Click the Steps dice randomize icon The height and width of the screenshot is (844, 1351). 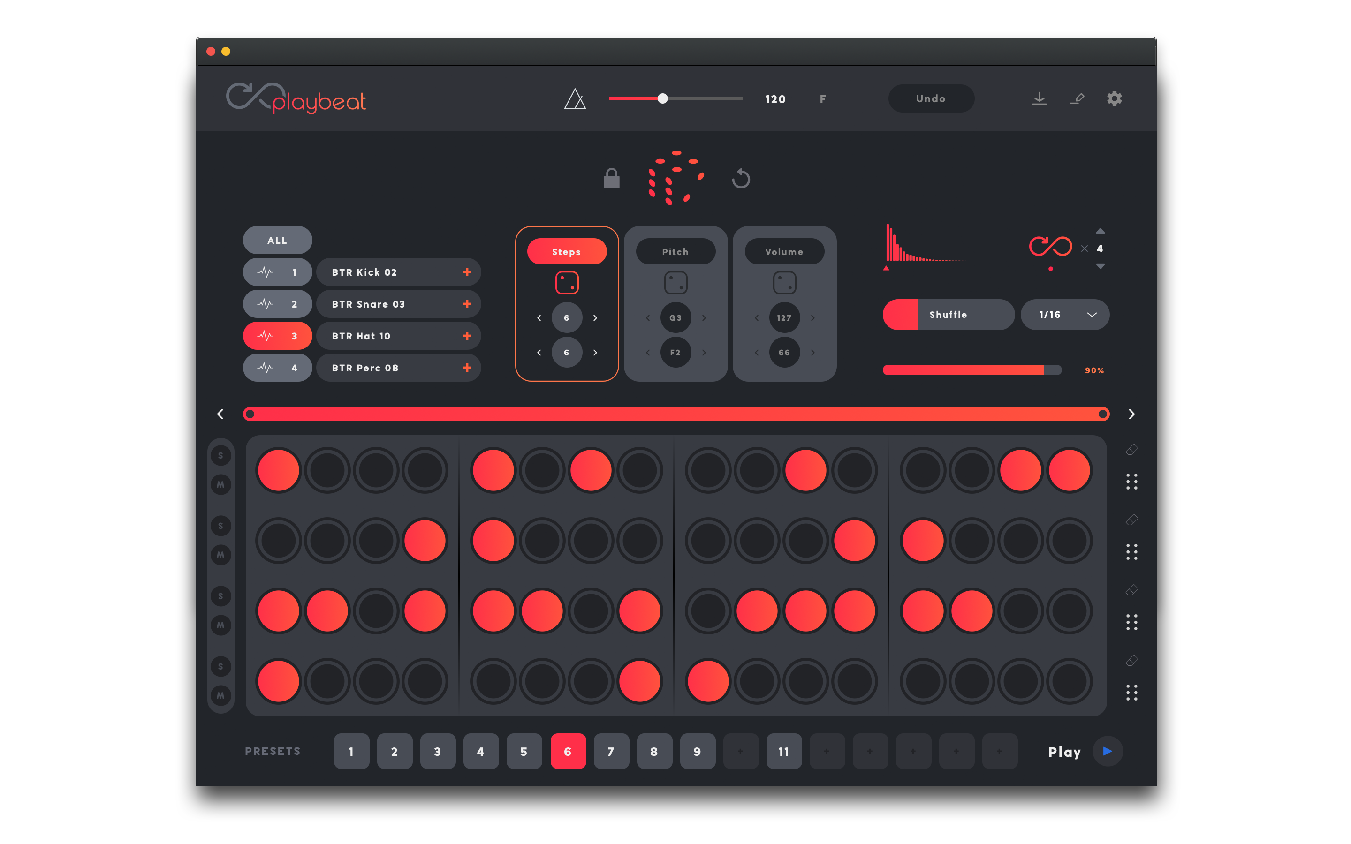point(567,283)
